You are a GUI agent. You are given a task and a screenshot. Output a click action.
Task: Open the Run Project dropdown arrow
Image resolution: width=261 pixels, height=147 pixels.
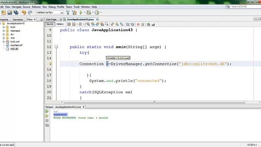(x=84, y=13)
